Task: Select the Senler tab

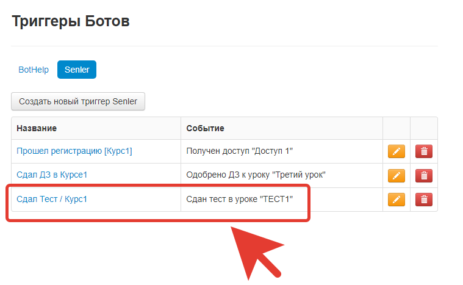Action: click(x=77, y=70)
